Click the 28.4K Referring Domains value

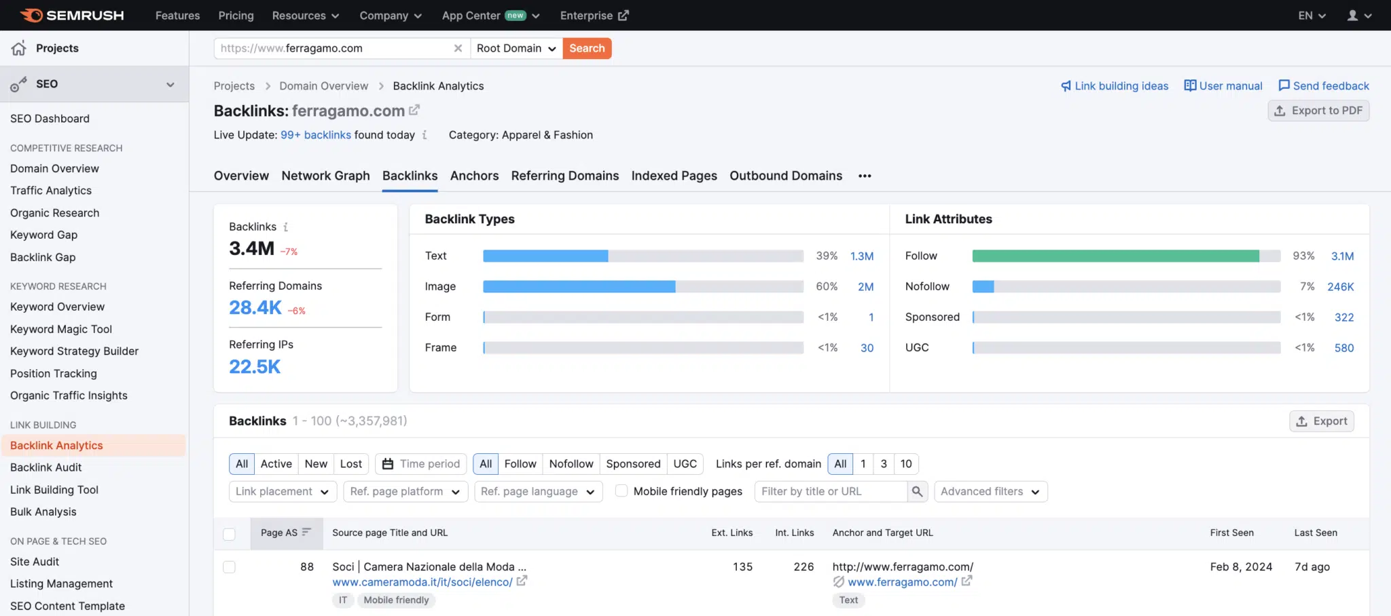pos(255,308)
